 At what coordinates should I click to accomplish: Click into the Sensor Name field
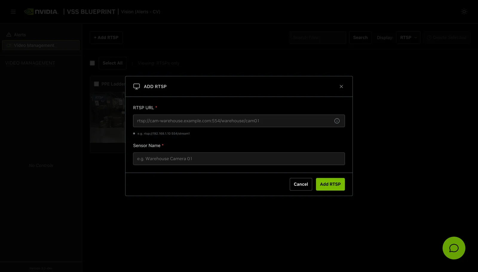[x=239, y=159]
